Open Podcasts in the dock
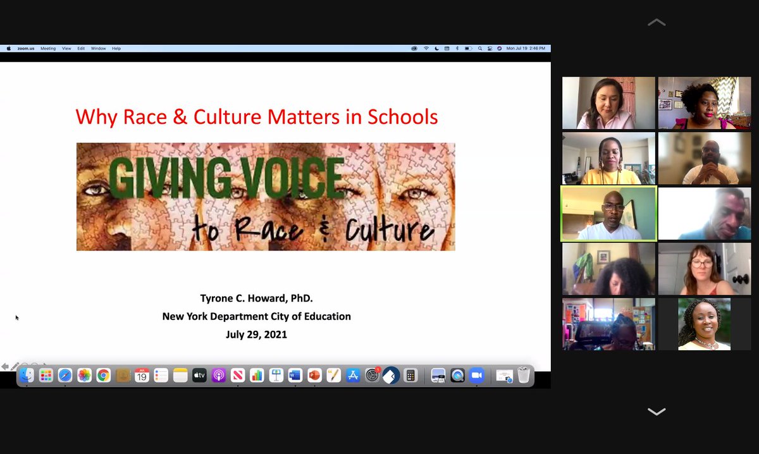This screenshot has height=454, width=759. pos(218,376)
